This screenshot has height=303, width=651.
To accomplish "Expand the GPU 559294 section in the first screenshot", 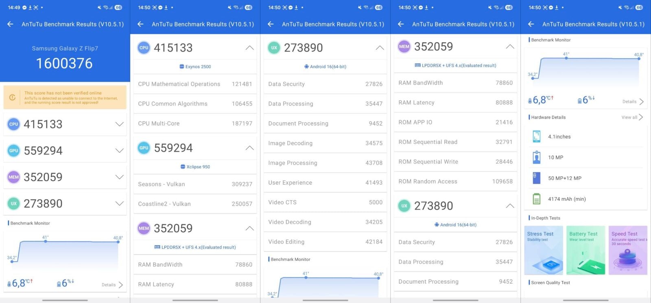I will (x=119, y=151).
